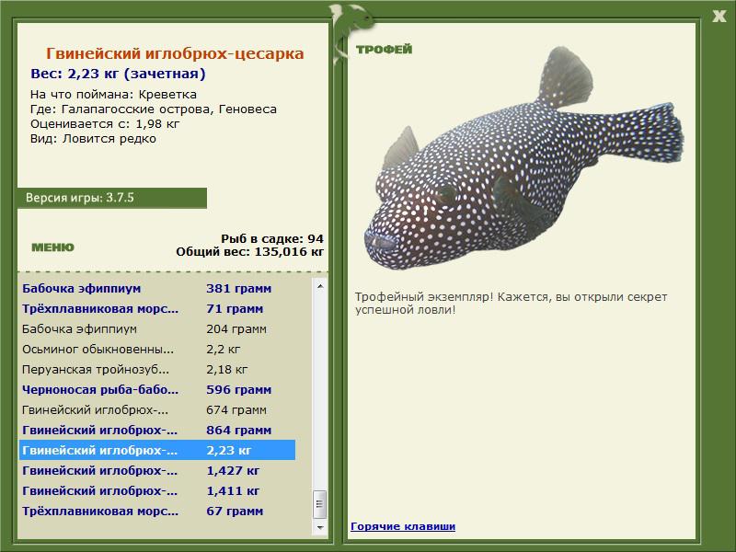Open the Горячие клавиши link
Viewport: 736px width, 552px height.
(x=403, y=526)
